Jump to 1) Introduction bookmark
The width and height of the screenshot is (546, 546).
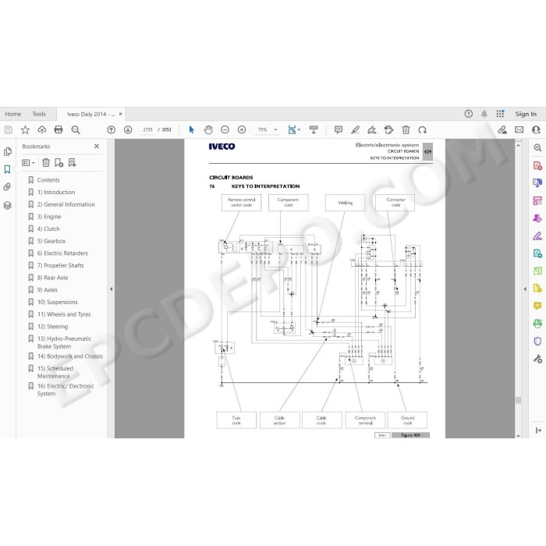(x=56, y=192)
